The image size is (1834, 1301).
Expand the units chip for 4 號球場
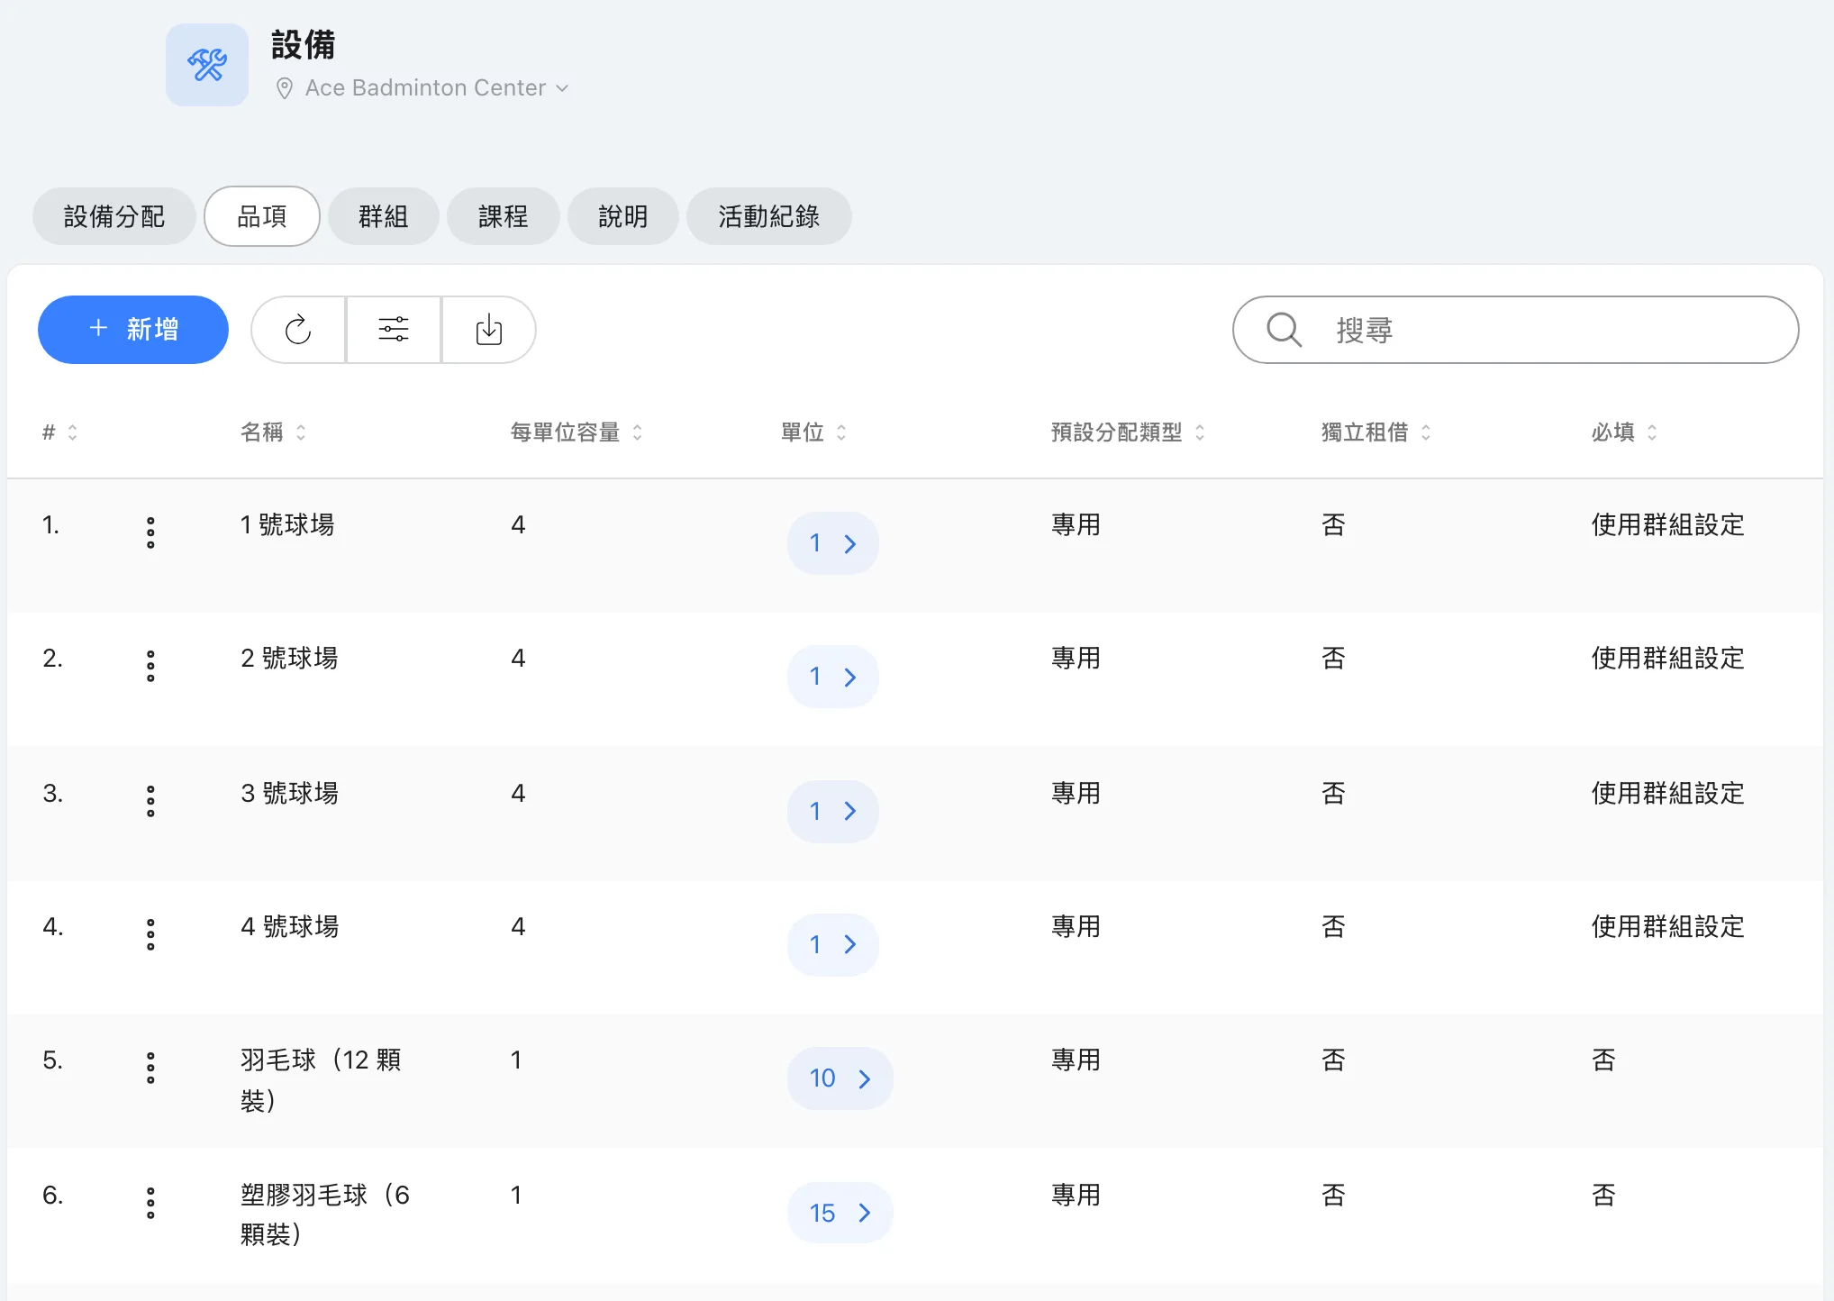coord(833,945)
